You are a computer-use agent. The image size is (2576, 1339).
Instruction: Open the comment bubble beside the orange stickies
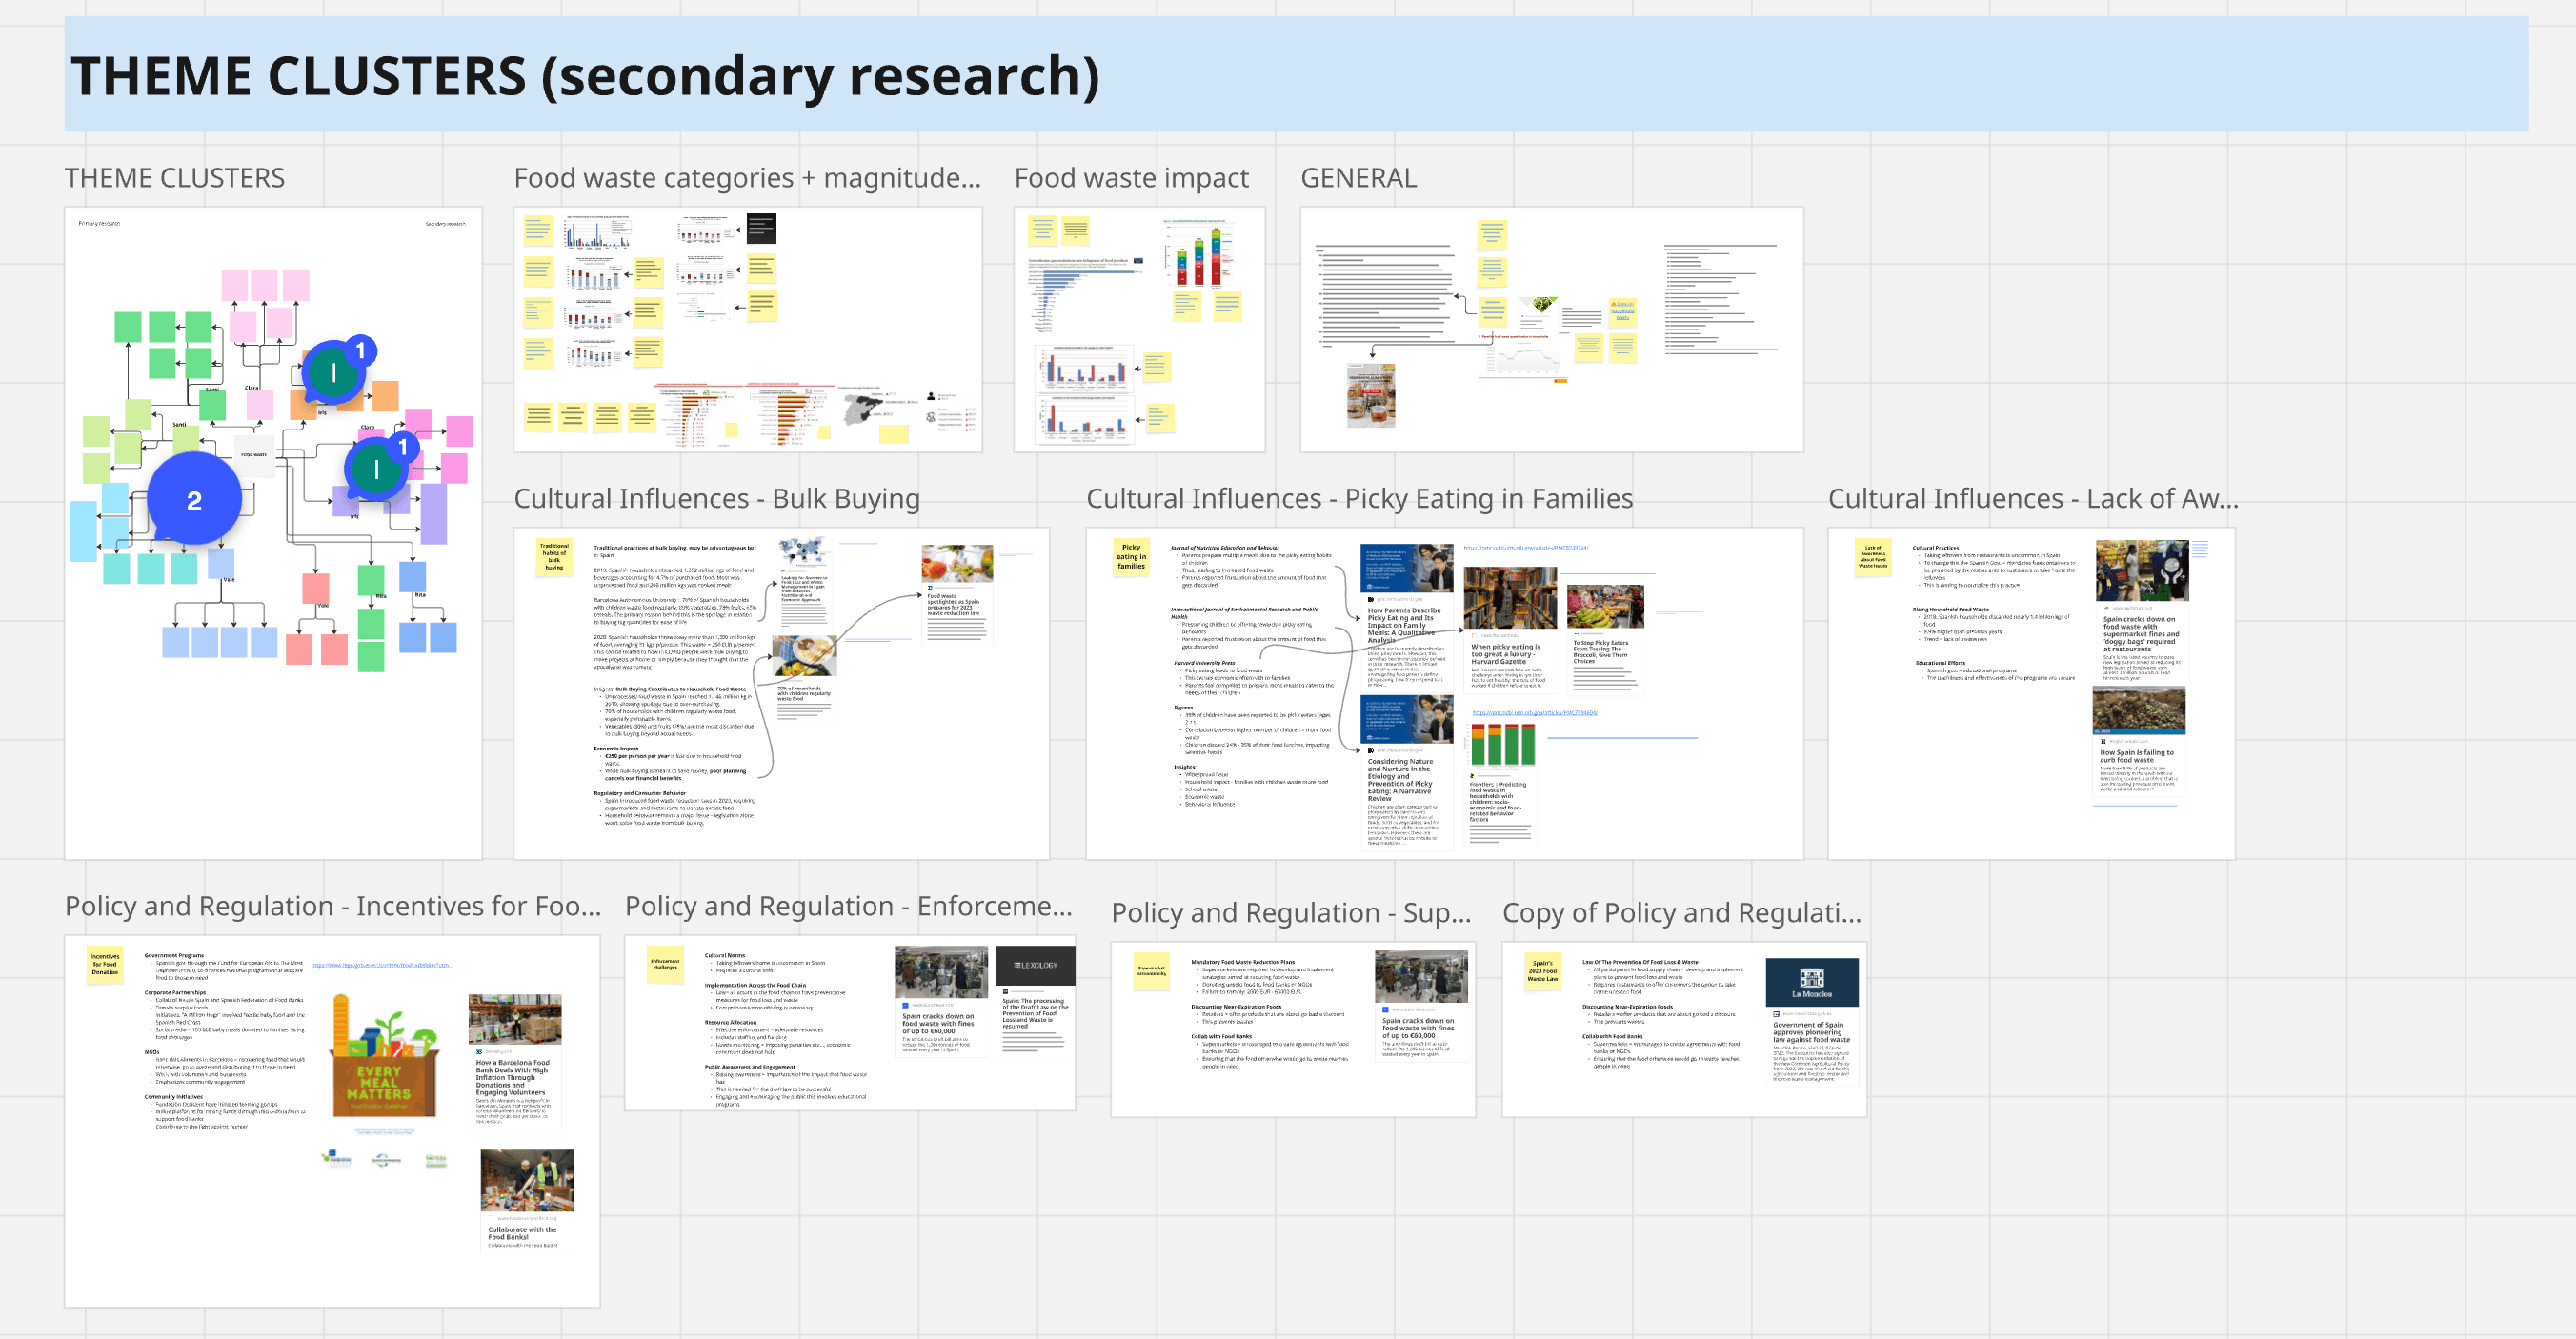335,372
